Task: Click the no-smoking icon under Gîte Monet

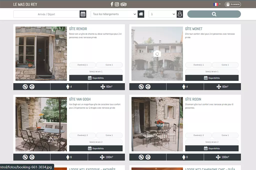Action: pos(148,87)
